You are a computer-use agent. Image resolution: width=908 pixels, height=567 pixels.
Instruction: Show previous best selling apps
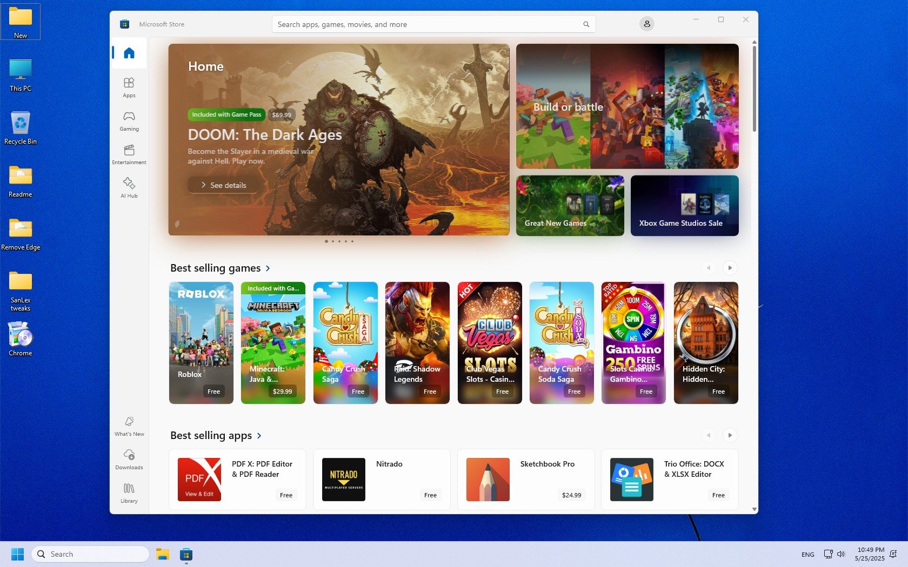point(708,435)
